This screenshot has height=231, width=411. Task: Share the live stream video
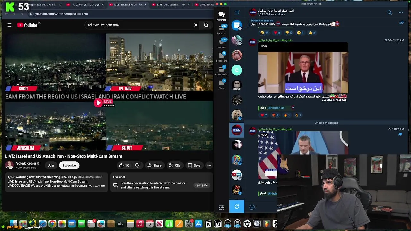click(x=154, y=166)
